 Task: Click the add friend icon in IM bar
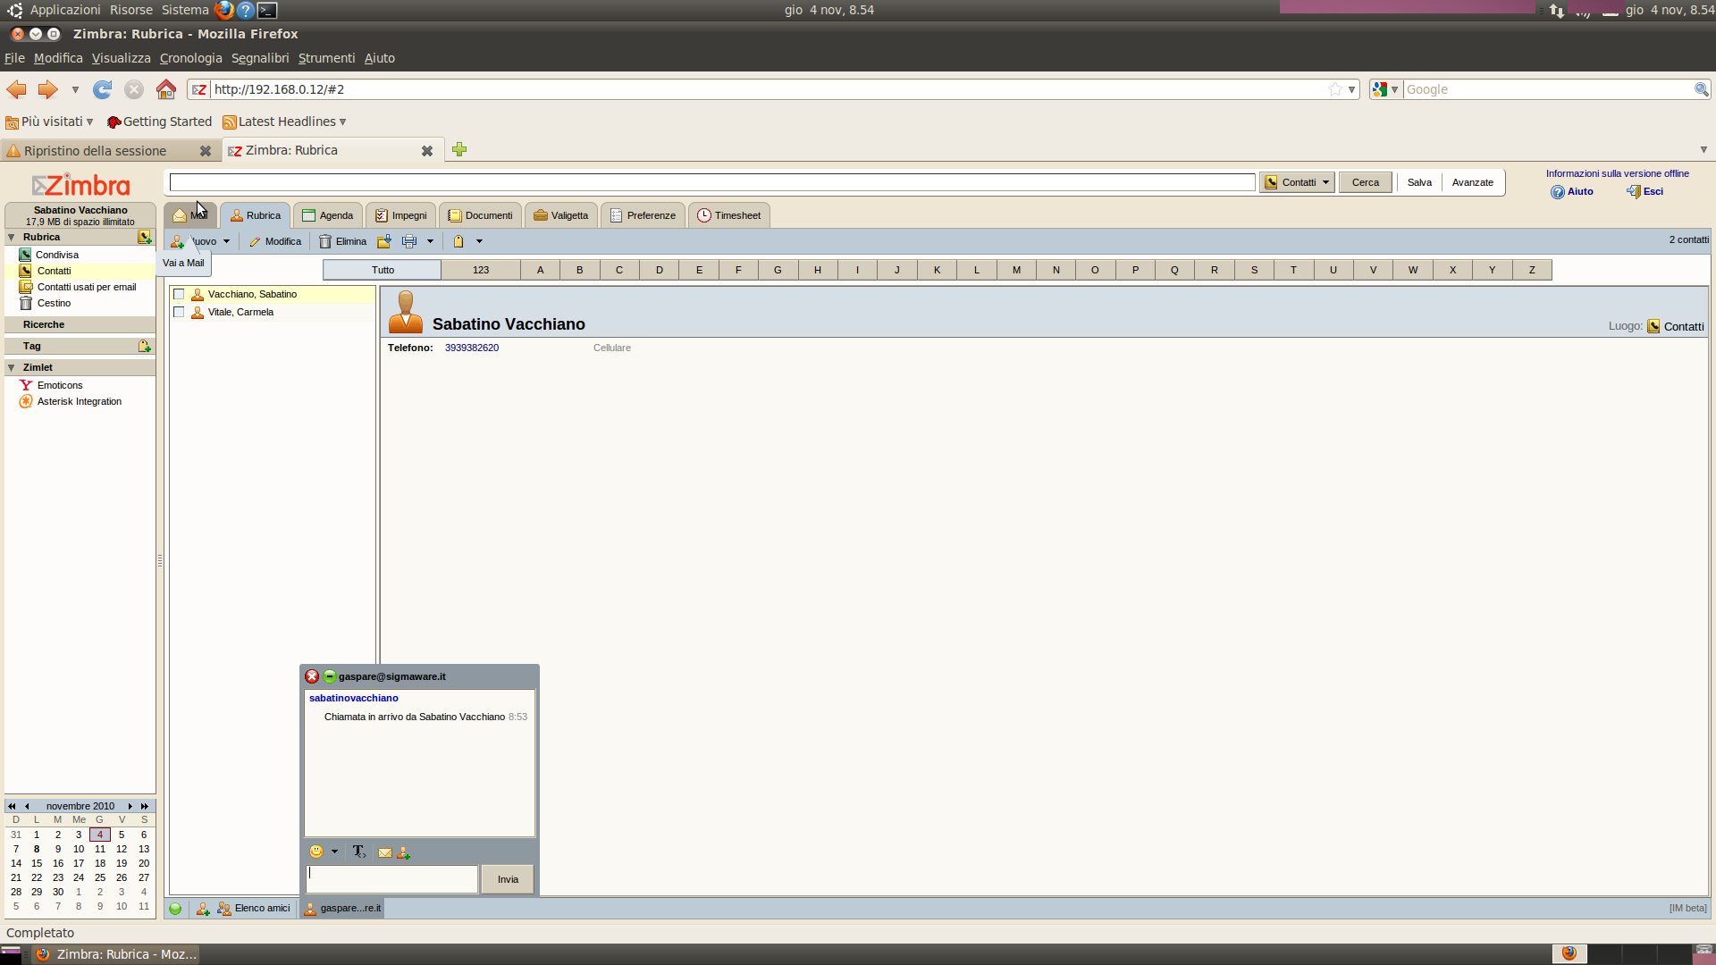tap(203, 909)
